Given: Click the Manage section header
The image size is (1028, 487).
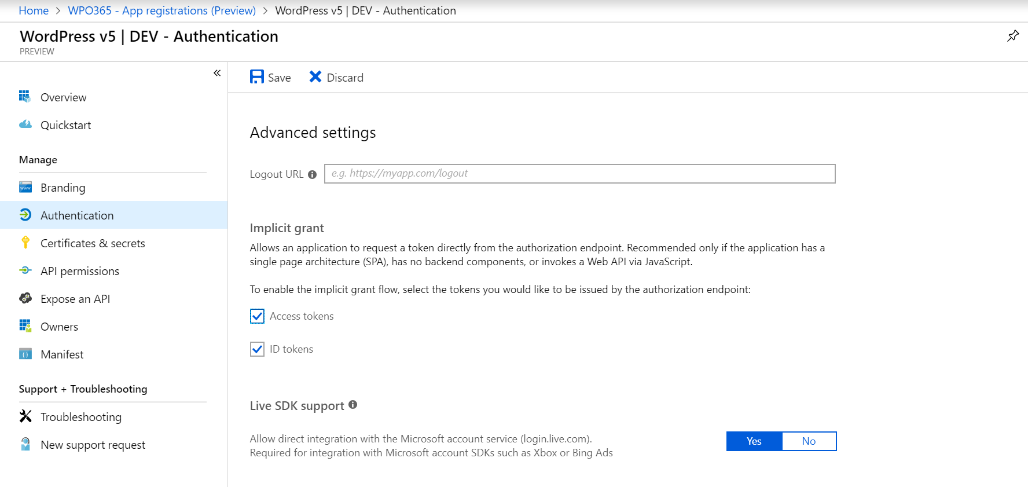Looking at the screenshot, I should 38,160.
